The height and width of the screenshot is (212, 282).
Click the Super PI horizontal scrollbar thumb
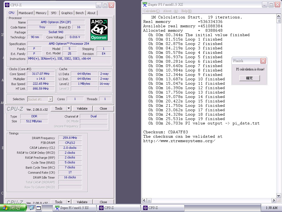coord(149,200)
